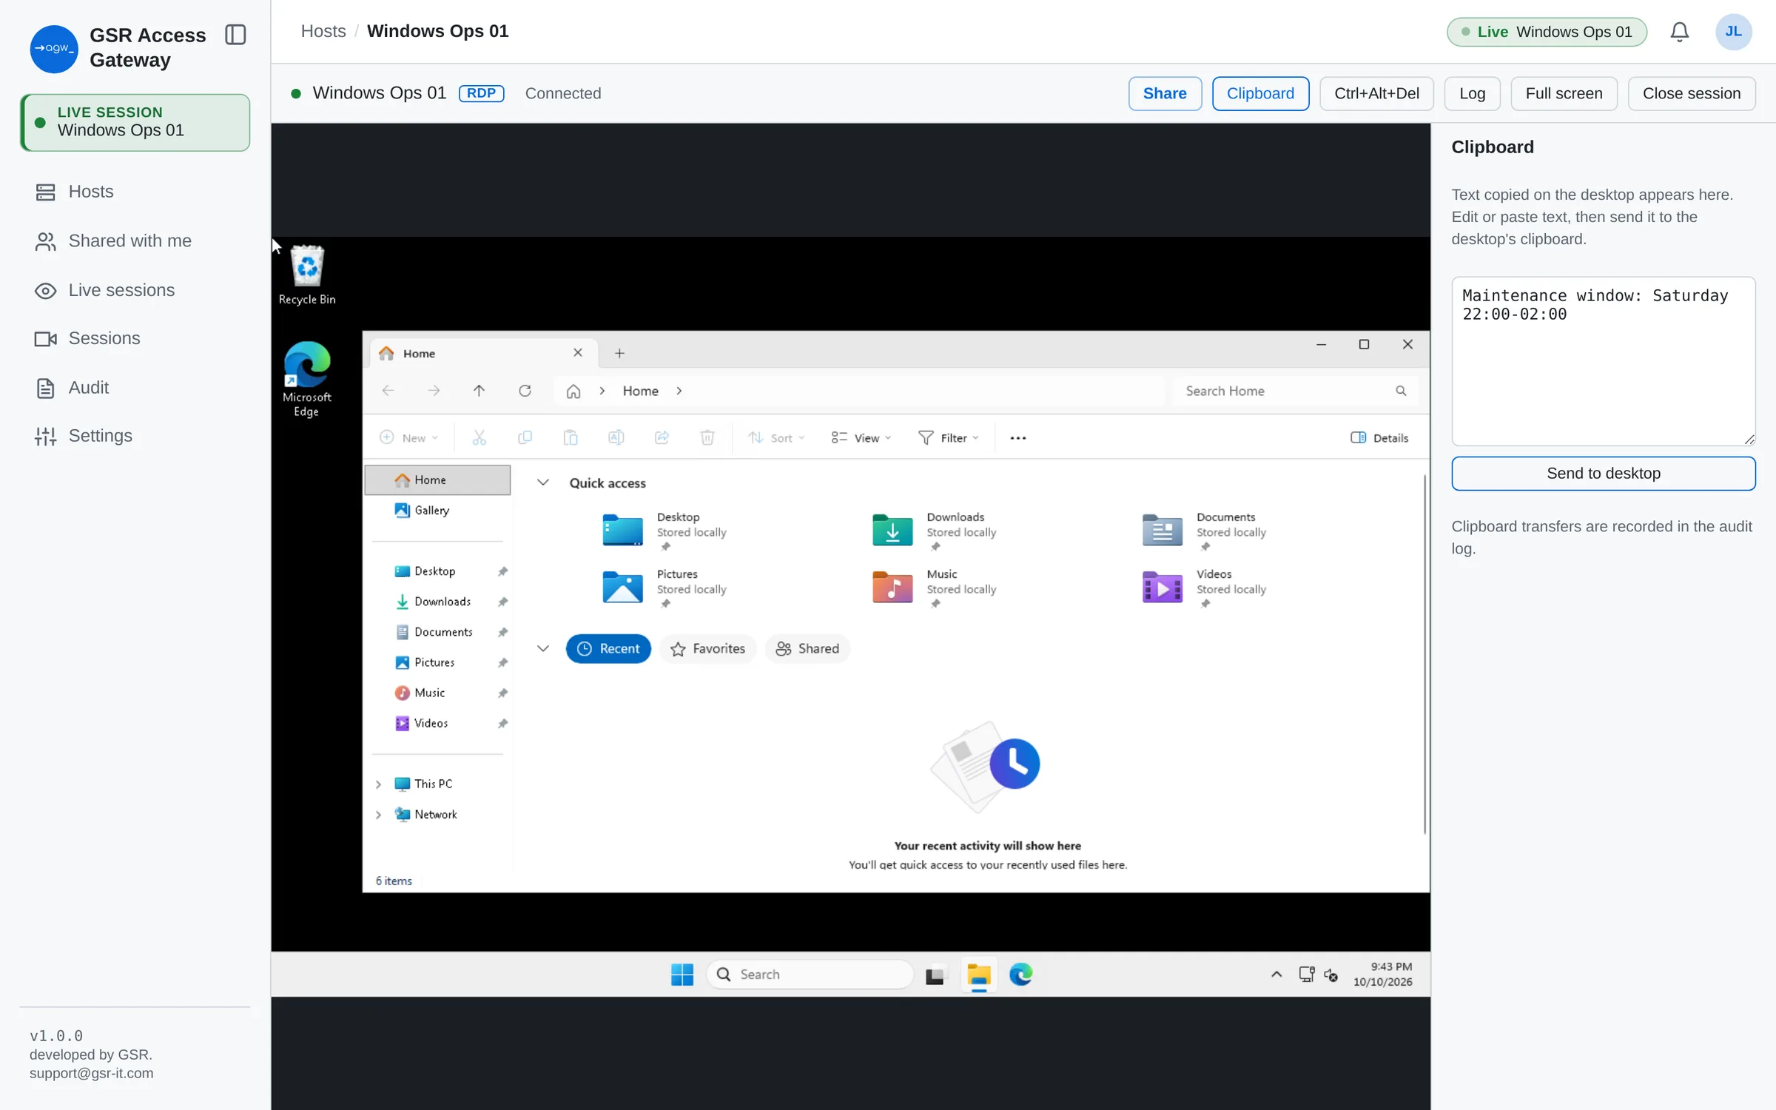Image resolution: width=1776 pixels, height=1110 pixels.
Task: Select the Shared tab in Explorer
Action: pyautogui.click(x=807, y=649)
